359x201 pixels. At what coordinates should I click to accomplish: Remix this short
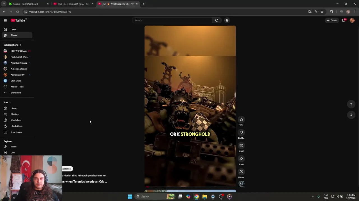click(241, 172)
